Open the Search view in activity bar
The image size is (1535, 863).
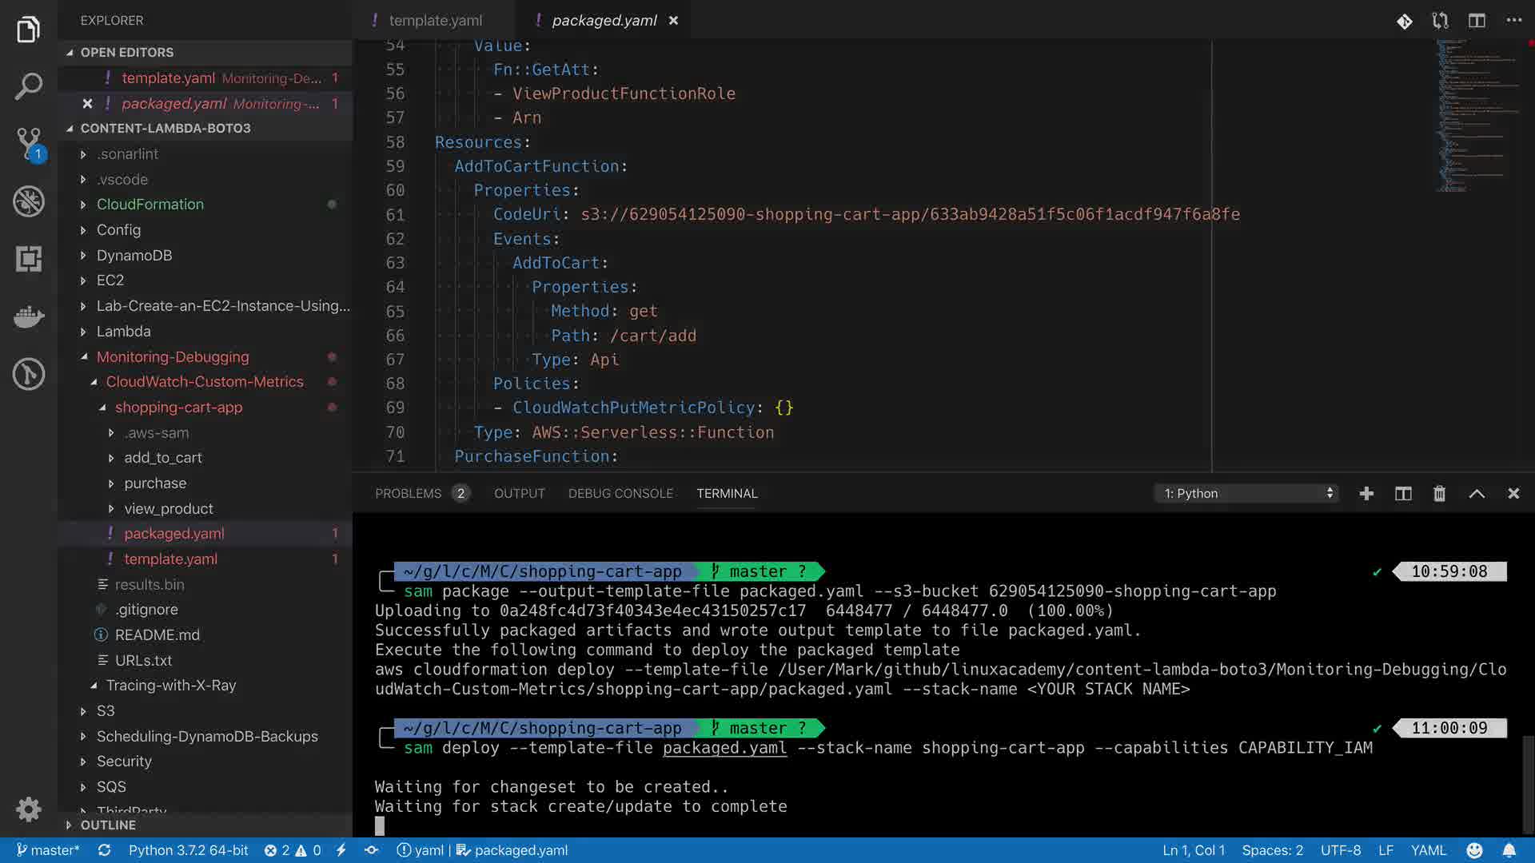click(x=29, y=86)
